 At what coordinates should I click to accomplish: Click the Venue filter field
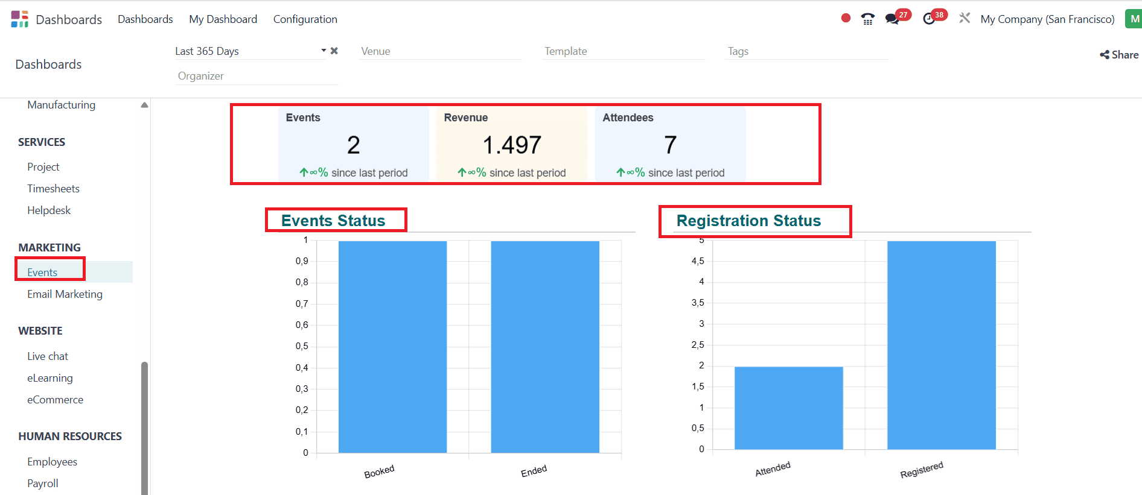pos(439,51)
